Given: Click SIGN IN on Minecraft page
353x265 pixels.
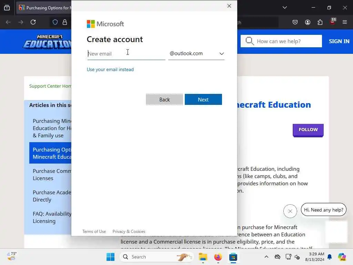Looking at the screenshot, I should pyautogui.click(x=339, y=41).
